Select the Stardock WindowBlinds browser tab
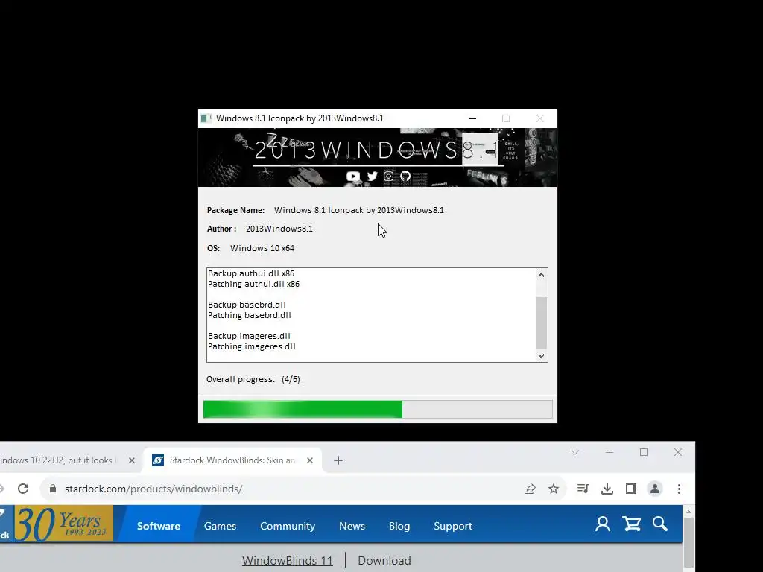The width and height of the screenshot is (763, 572). point(232,460)
